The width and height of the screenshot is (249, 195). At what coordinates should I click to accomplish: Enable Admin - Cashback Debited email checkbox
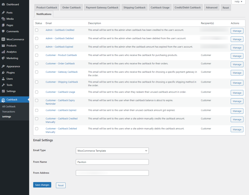(37, 38)
